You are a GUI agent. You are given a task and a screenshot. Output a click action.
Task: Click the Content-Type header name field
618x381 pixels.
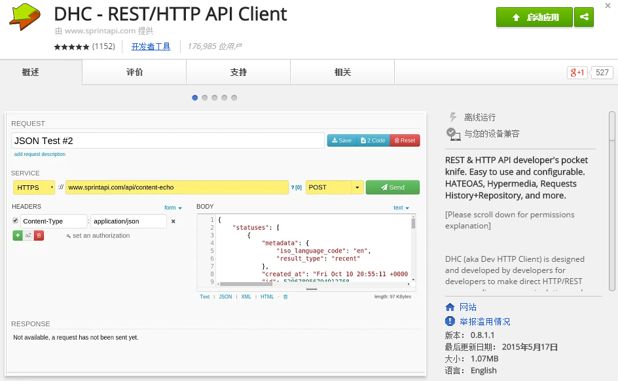(54, 221)
